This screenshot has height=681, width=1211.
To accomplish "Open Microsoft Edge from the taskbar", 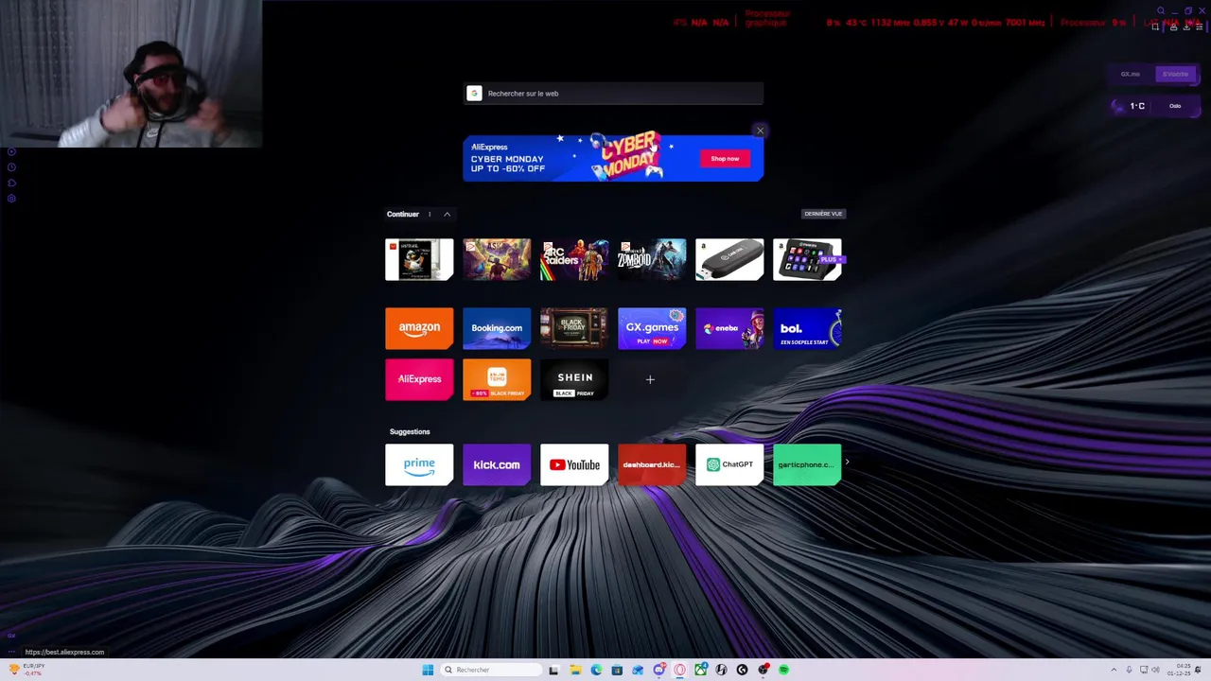I will pos(596,670).
